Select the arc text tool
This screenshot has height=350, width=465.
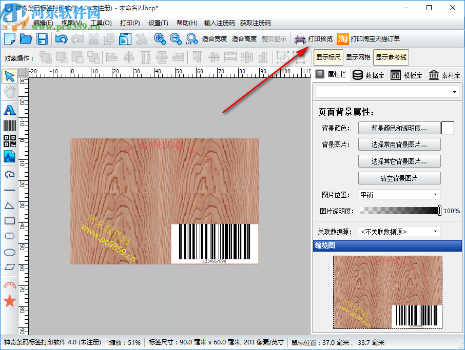[10, 285]
